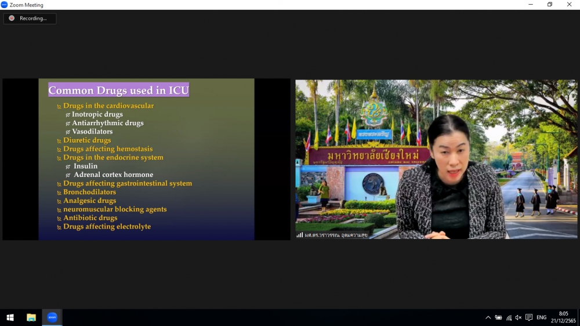Check the battery status icon

[x=498, y=317]
